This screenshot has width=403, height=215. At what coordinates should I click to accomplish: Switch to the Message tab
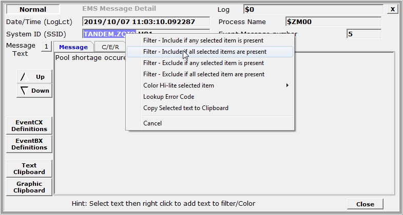point(73,47)
